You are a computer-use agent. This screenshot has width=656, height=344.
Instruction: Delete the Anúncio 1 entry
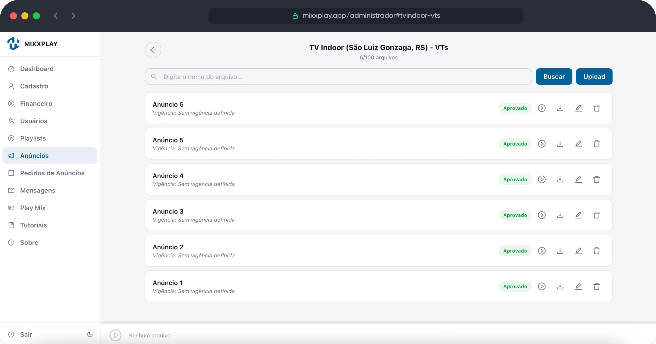coord(597,287)
